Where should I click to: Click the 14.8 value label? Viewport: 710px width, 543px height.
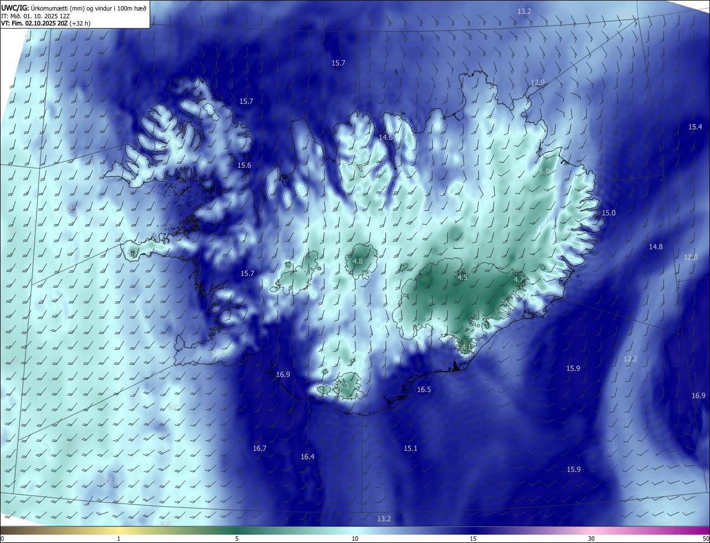coord(656,247)
